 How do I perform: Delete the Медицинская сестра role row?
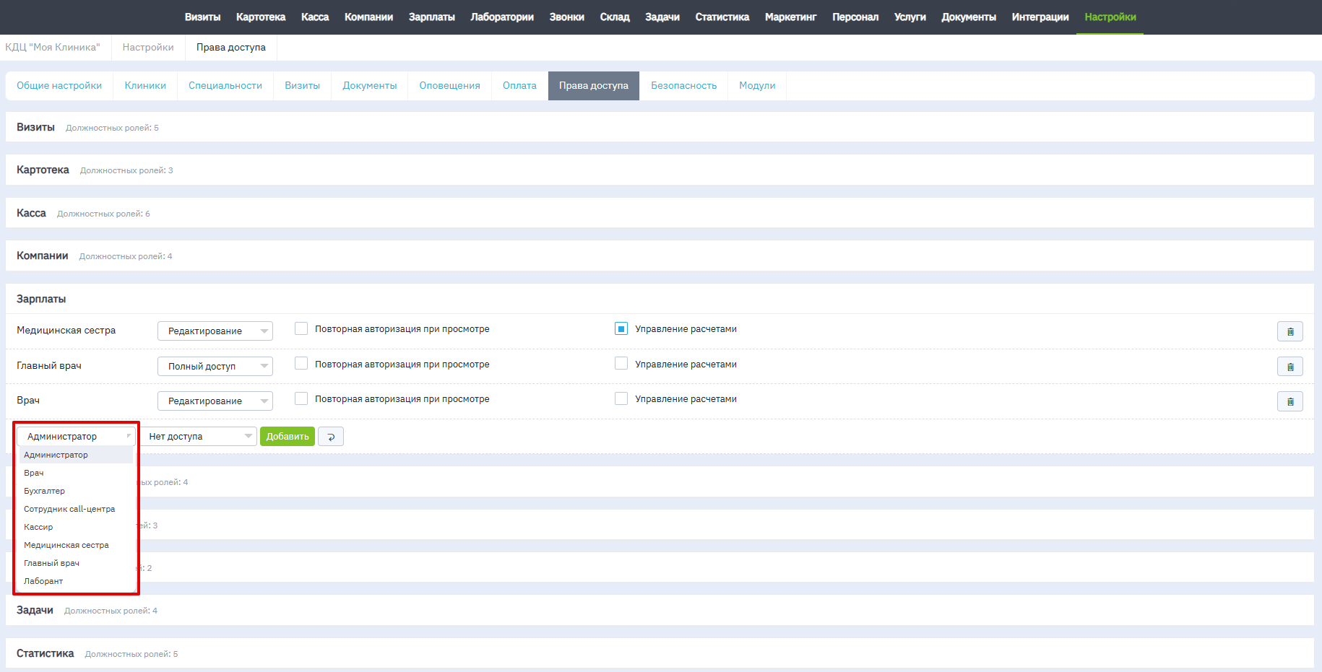1289,331
